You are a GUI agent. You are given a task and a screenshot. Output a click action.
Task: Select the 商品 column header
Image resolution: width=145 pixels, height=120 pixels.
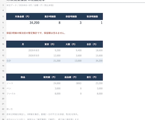point(23,77)
